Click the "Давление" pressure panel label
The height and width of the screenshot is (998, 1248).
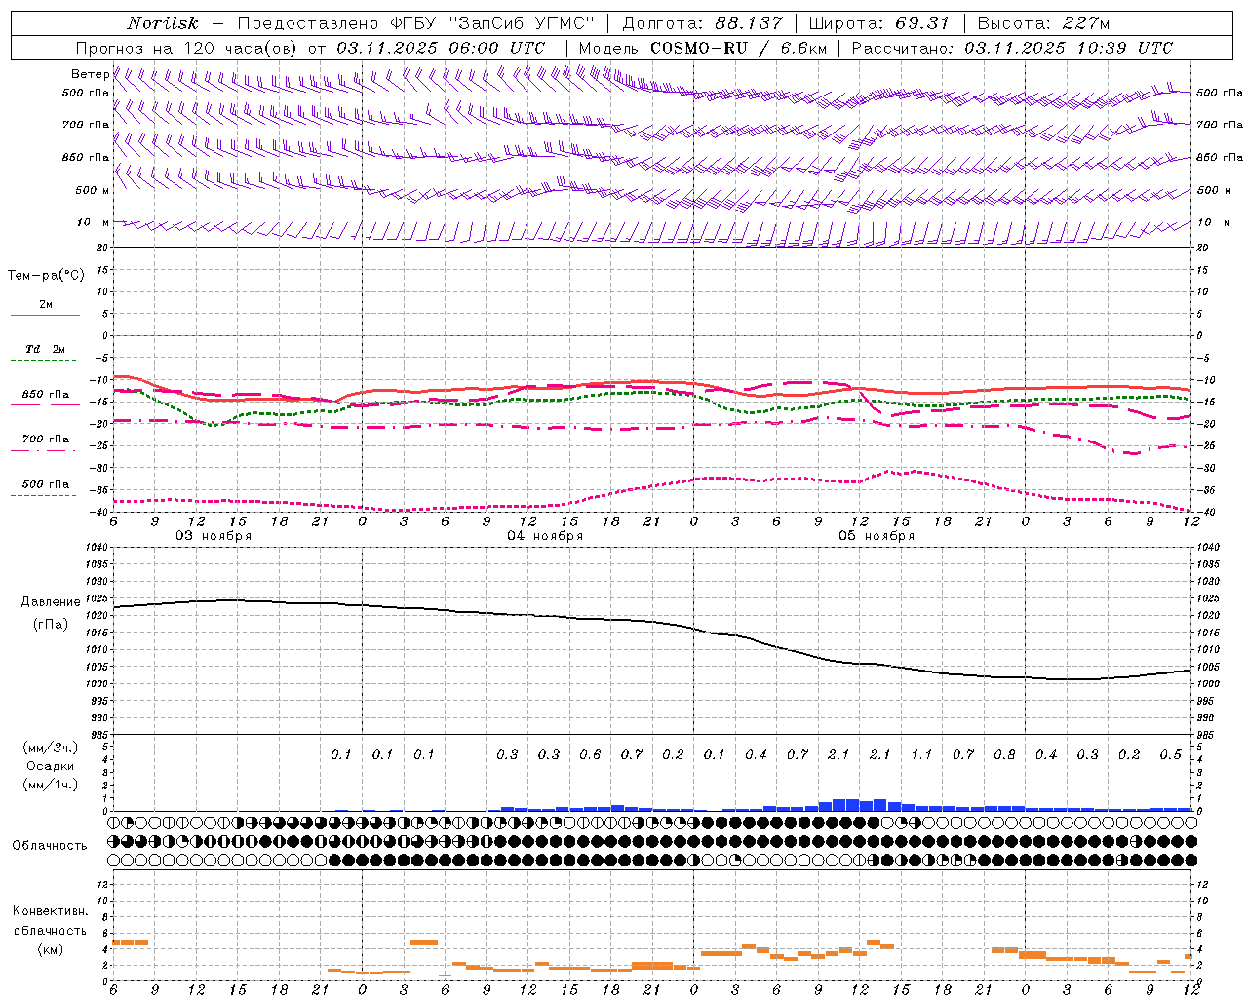click(51, 602)
